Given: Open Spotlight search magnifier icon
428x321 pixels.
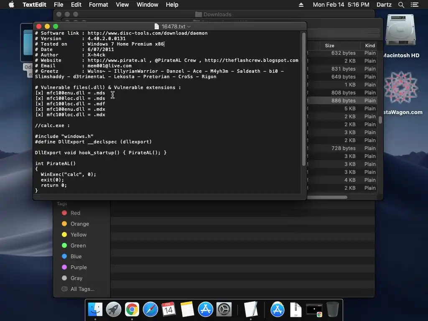Looking at the screenshot, I should pos(401,5).
